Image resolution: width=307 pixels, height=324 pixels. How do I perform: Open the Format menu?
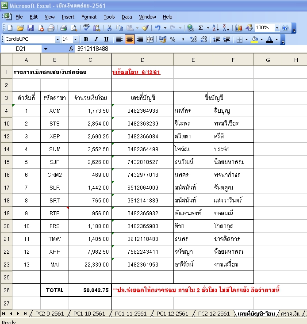[x=89, y=17]
